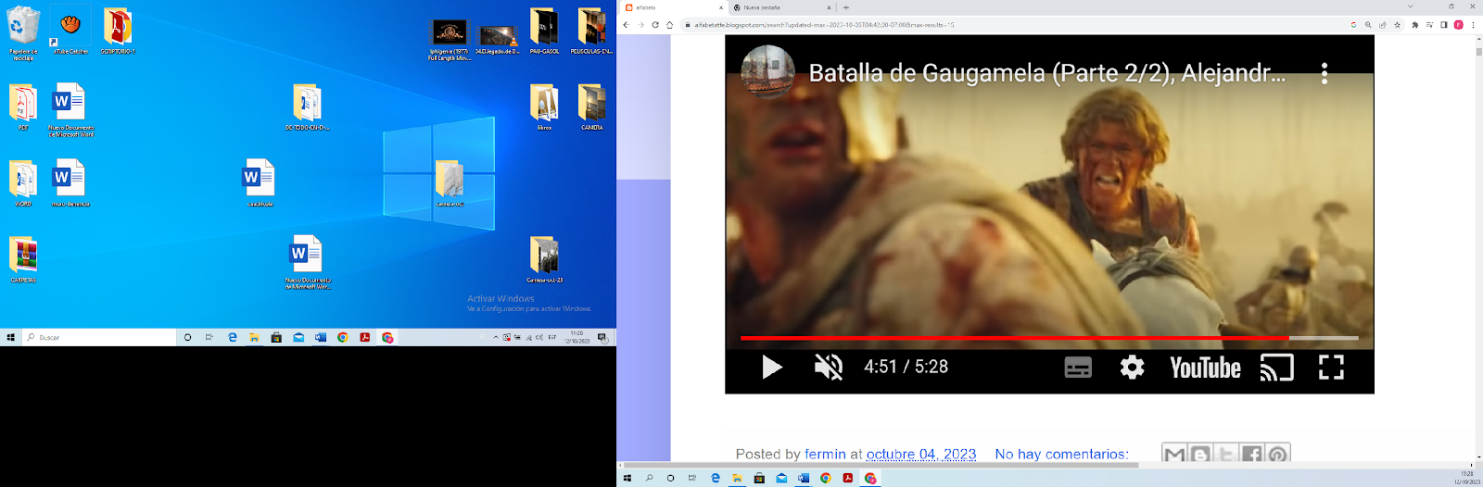This screenshot has width=1483, height=487.
Task: Share post on Twitter icon
Action: click(1226, 454)
